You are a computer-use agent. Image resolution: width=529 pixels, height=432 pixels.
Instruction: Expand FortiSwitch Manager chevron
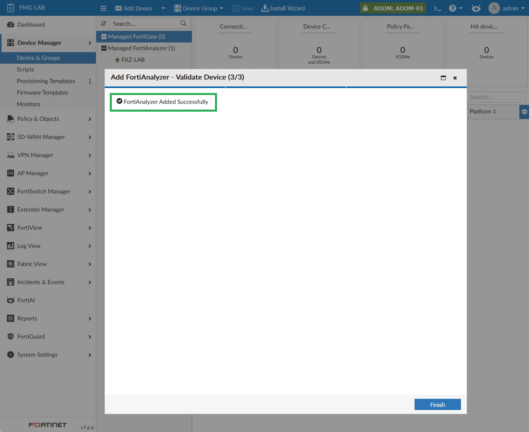(x=90, y=191)
